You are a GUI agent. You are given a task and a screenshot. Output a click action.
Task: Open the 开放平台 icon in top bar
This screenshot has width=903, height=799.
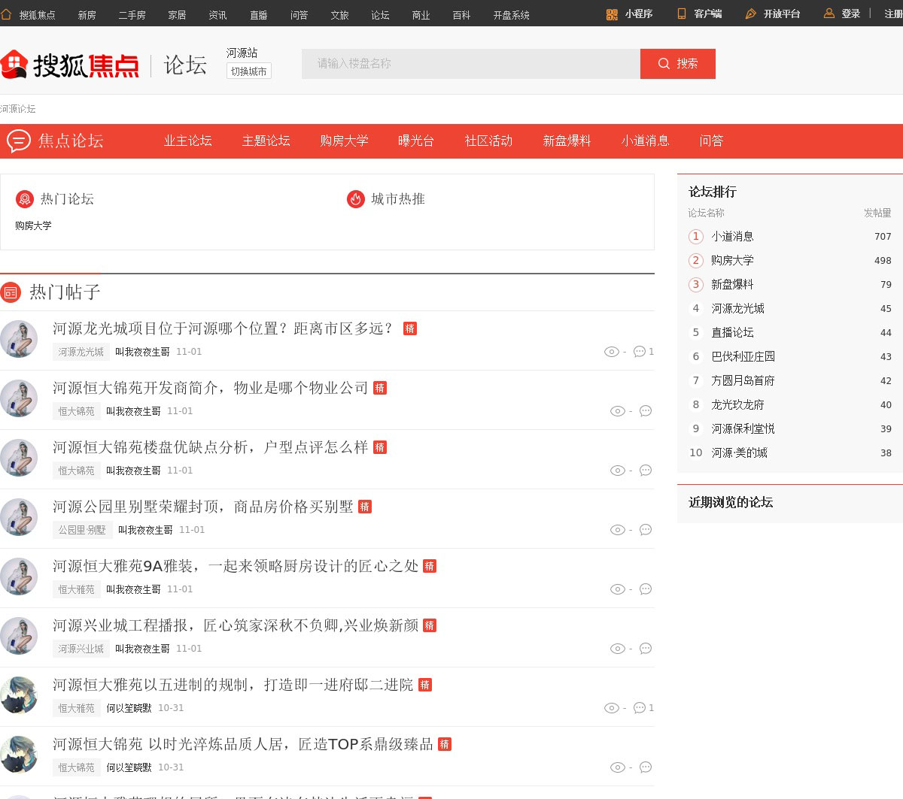click(x=750, y=14)
